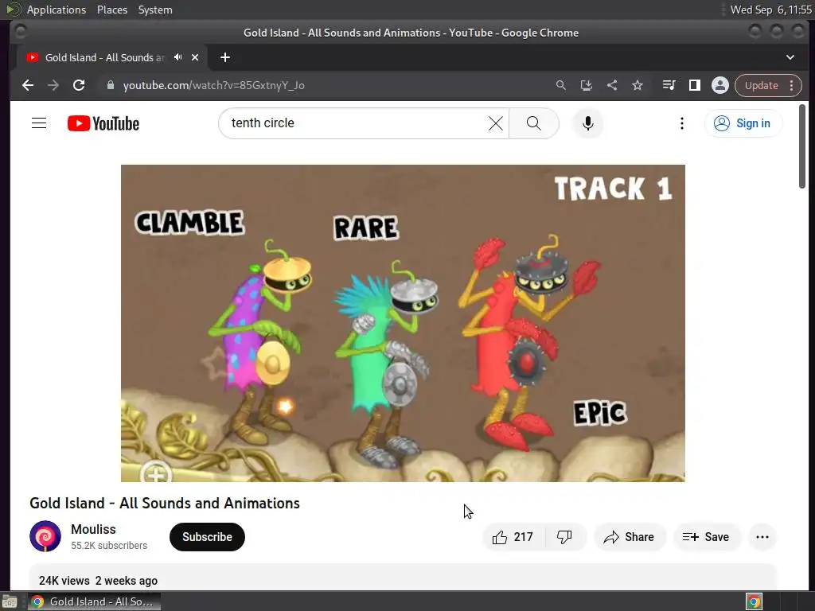Click the page vertical scrollbar
Viewport: 815px width, 611px height.
point(802,146)
